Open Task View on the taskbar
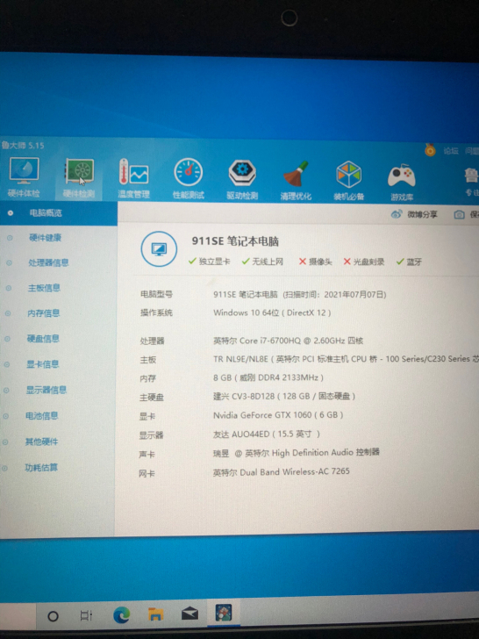479x639 pixels. coord(86,615)
